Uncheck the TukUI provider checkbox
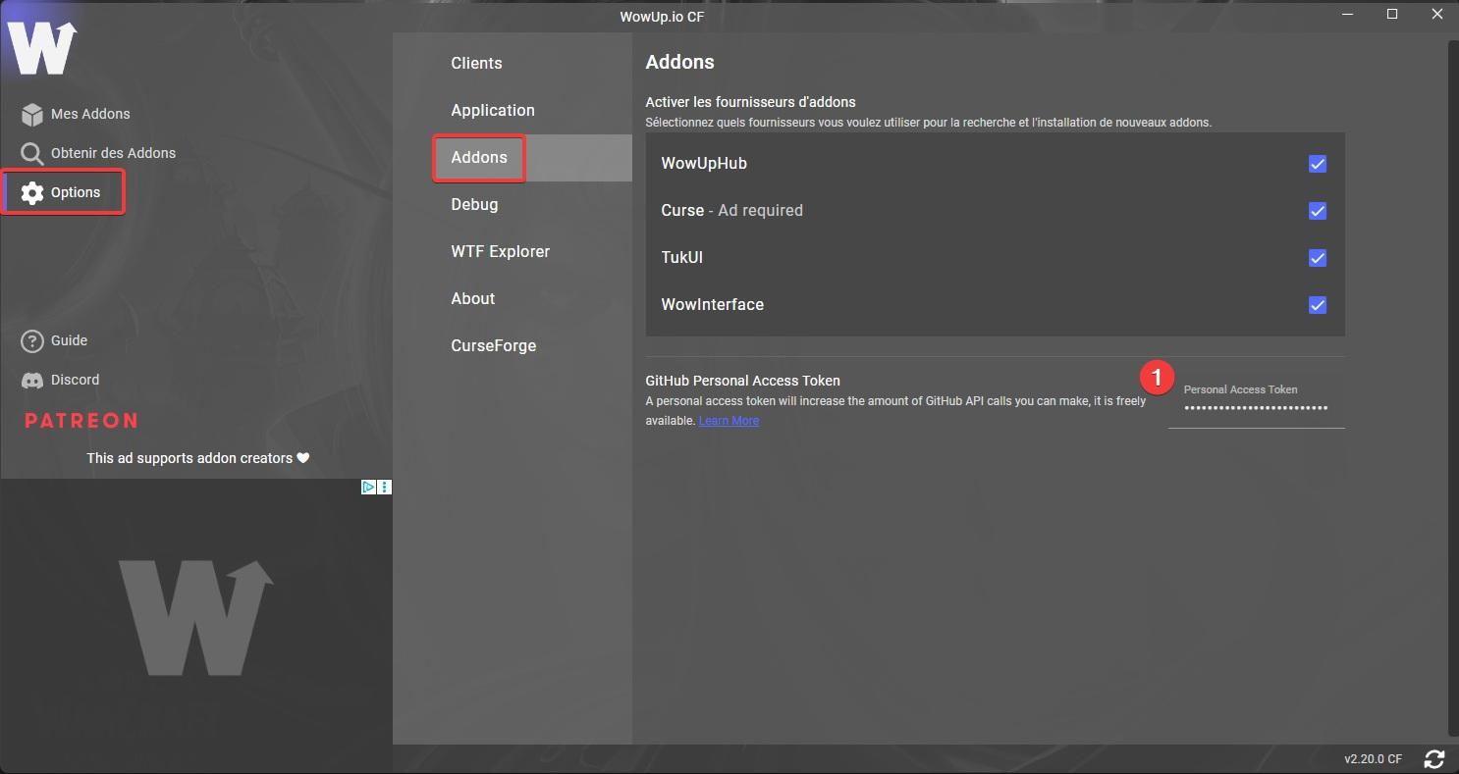The width and height of the screenshot is (1459, 774). [1318, 258]
